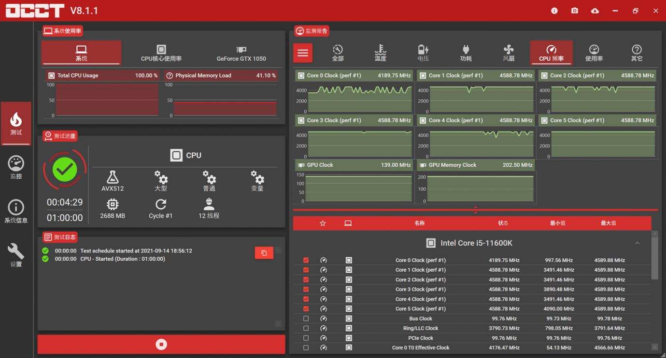The width and height of the screenshot is (666, 358).
Task: Switch to the GeForce GTX 1050 tab
Action: click(x=241, y=53)
